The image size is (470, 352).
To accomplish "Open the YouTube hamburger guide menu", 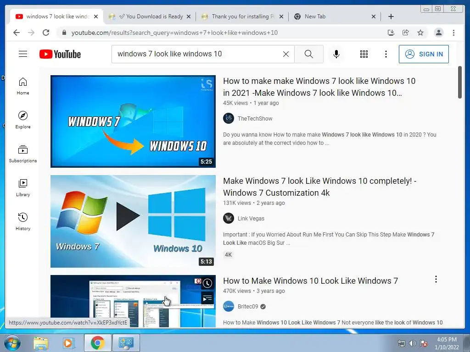I will [23, 54].
